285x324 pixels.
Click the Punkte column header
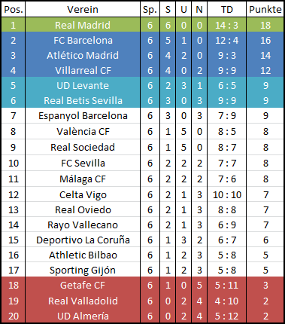(x=265, y=10)
